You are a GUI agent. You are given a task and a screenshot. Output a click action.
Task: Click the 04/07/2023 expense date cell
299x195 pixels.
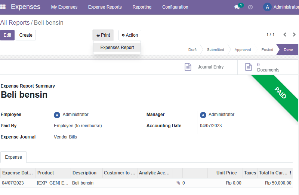(x=18, y=183)
